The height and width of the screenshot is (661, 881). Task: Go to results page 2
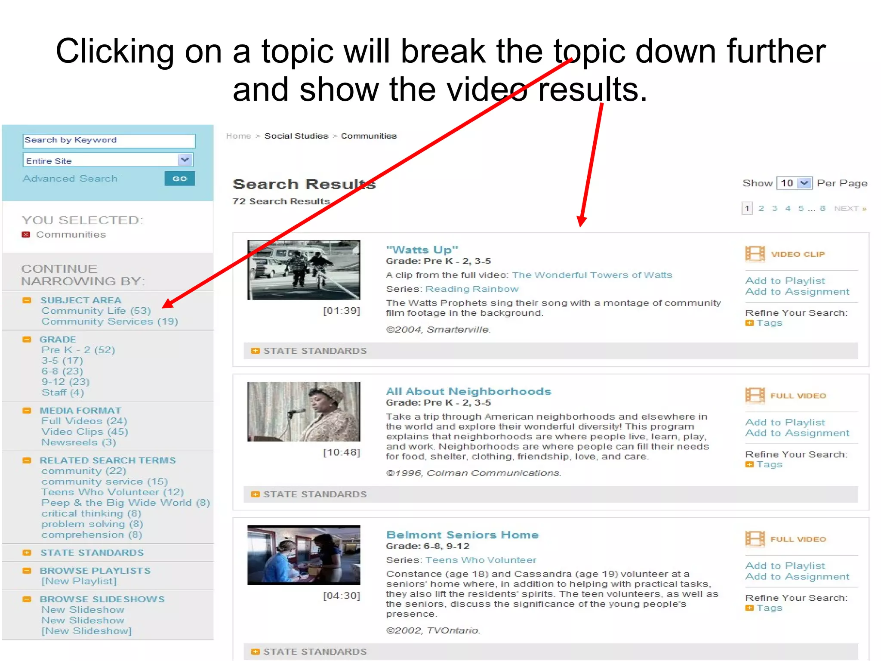(x=761, y=208)
